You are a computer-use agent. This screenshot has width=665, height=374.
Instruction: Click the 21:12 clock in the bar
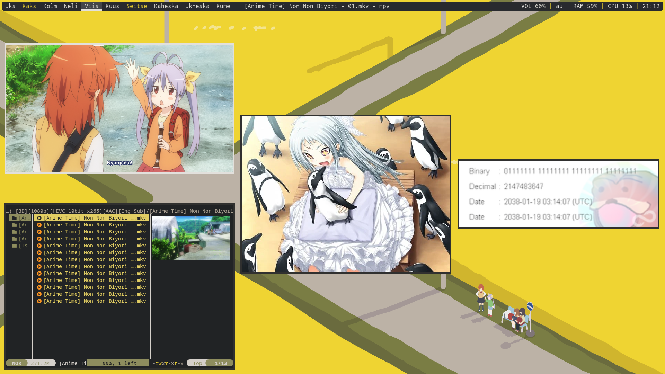pos(651,6)
